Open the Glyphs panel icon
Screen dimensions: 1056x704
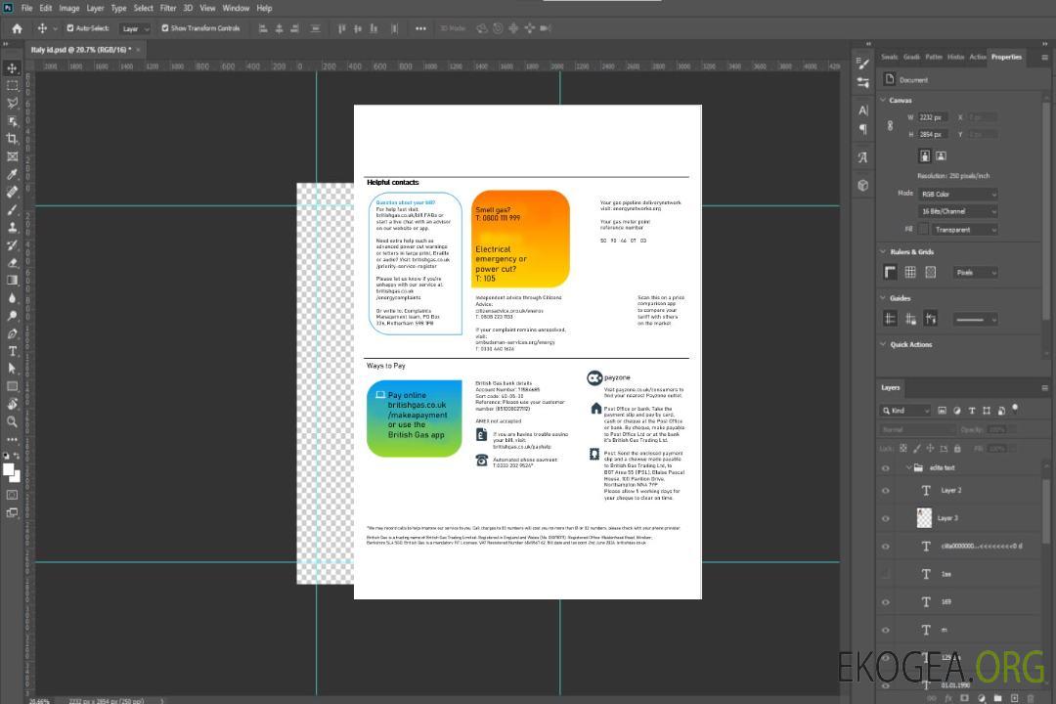[x=863, y=157]
